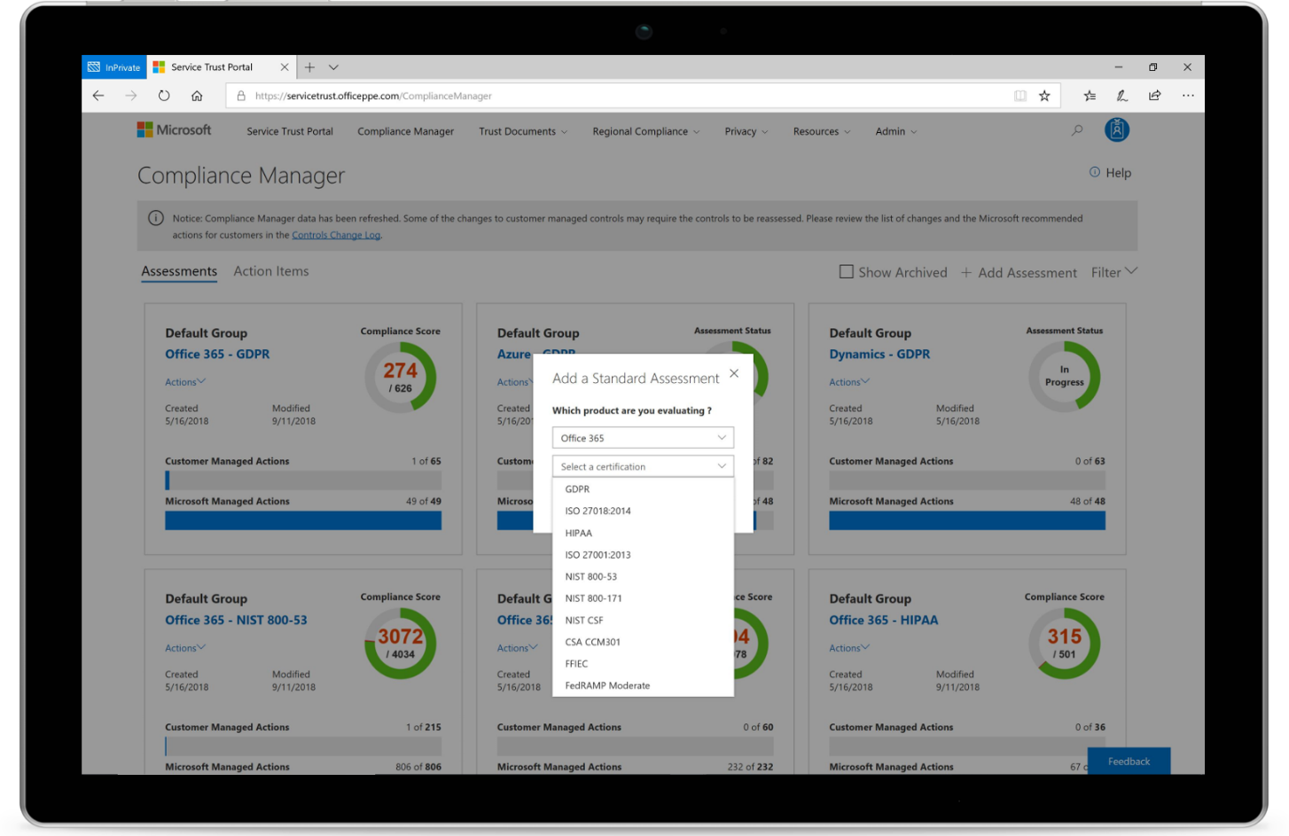Check the Show Archived checkbox
The image size is (1289, 836).
tap(846, 271)
